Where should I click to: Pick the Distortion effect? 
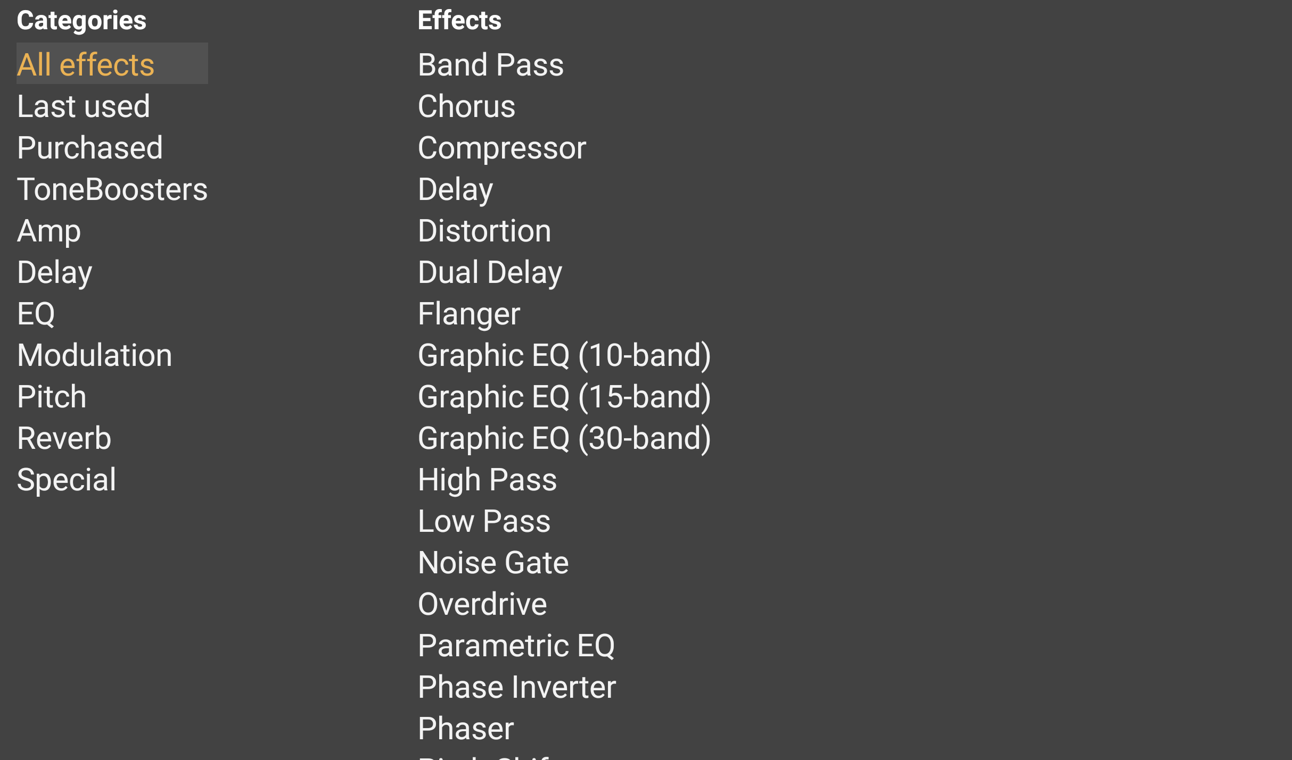[484, 231]
